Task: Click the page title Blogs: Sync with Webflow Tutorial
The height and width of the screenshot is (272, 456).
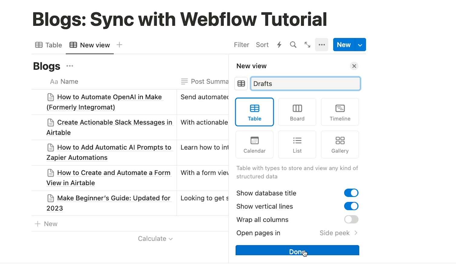Action: [179, 19]
